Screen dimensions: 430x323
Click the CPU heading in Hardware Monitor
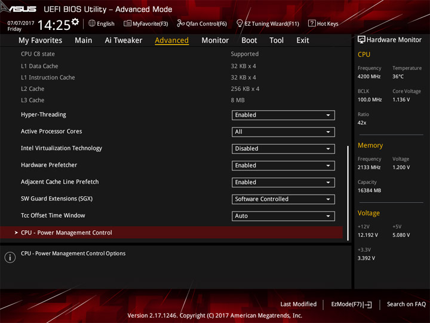(x=364, y=54)
